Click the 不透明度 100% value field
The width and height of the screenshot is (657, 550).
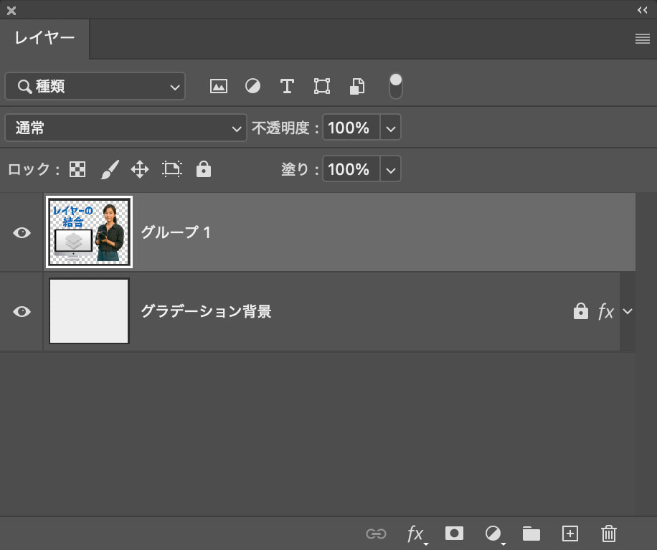351,128
